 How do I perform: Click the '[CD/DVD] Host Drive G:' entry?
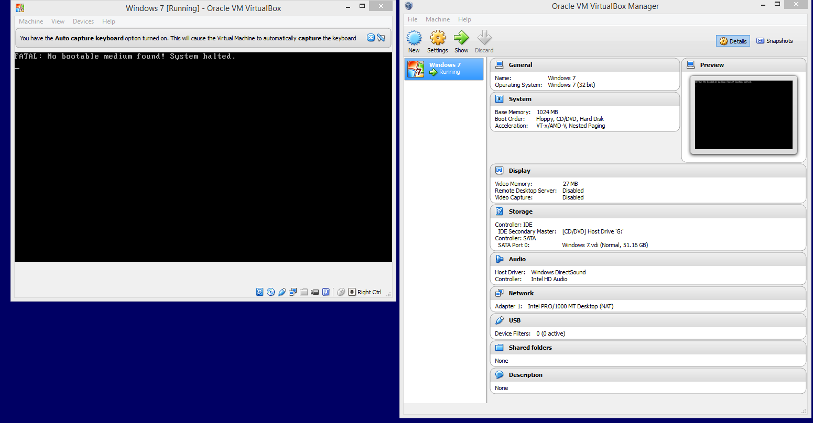pos(593,231)
